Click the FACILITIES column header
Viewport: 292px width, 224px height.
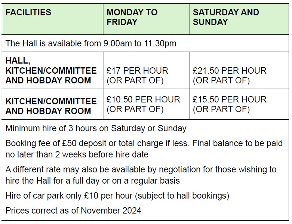point(28,12)
